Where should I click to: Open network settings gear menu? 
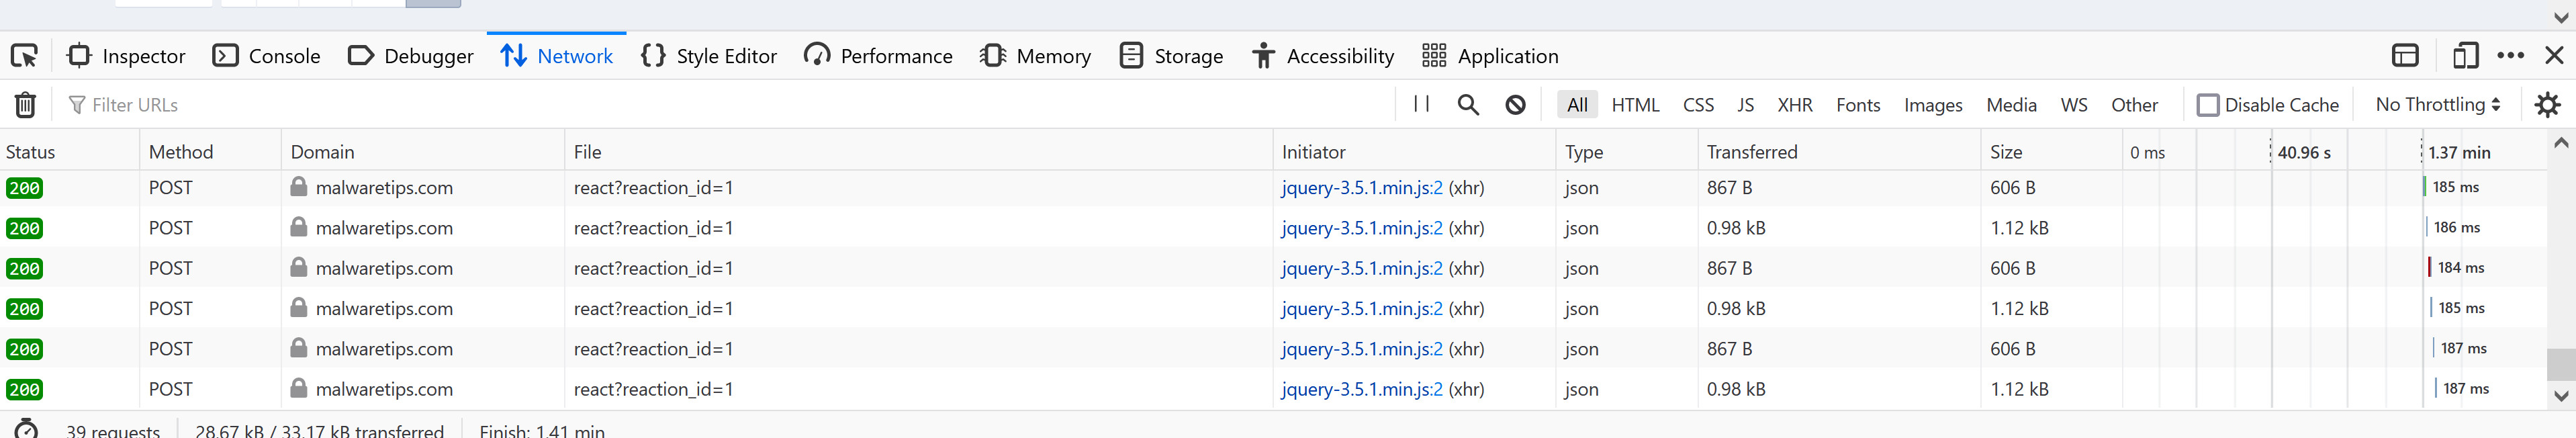click(2547, 105)
